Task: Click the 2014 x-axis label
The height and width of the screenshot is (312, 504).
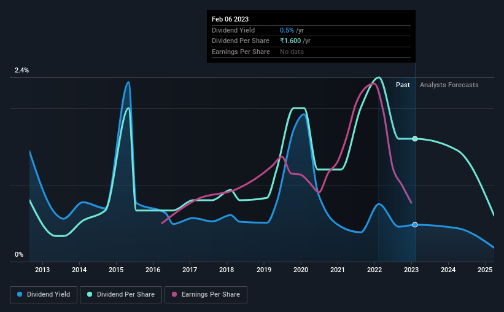Action: click(79, 270)
